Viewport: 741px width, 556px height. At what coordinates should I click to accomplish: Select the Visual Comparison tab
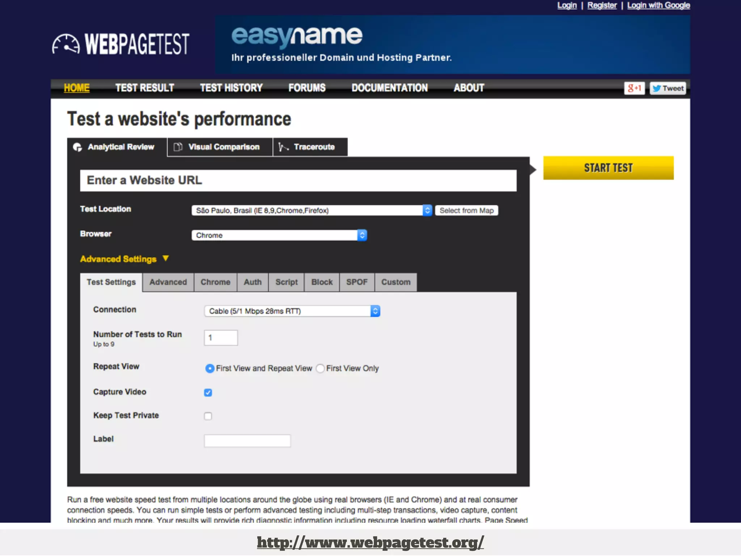(220, 147)
